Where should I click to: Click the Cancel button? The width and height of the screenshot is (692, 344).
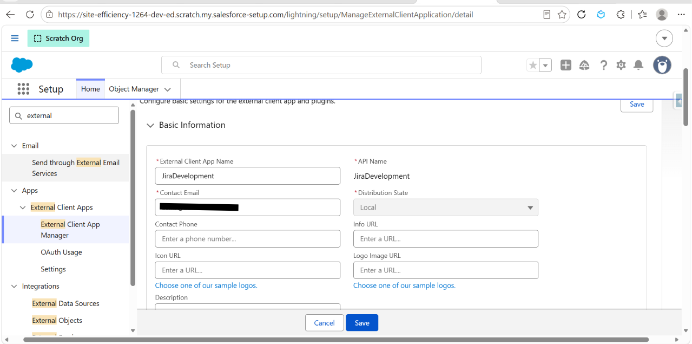[324, 323]
